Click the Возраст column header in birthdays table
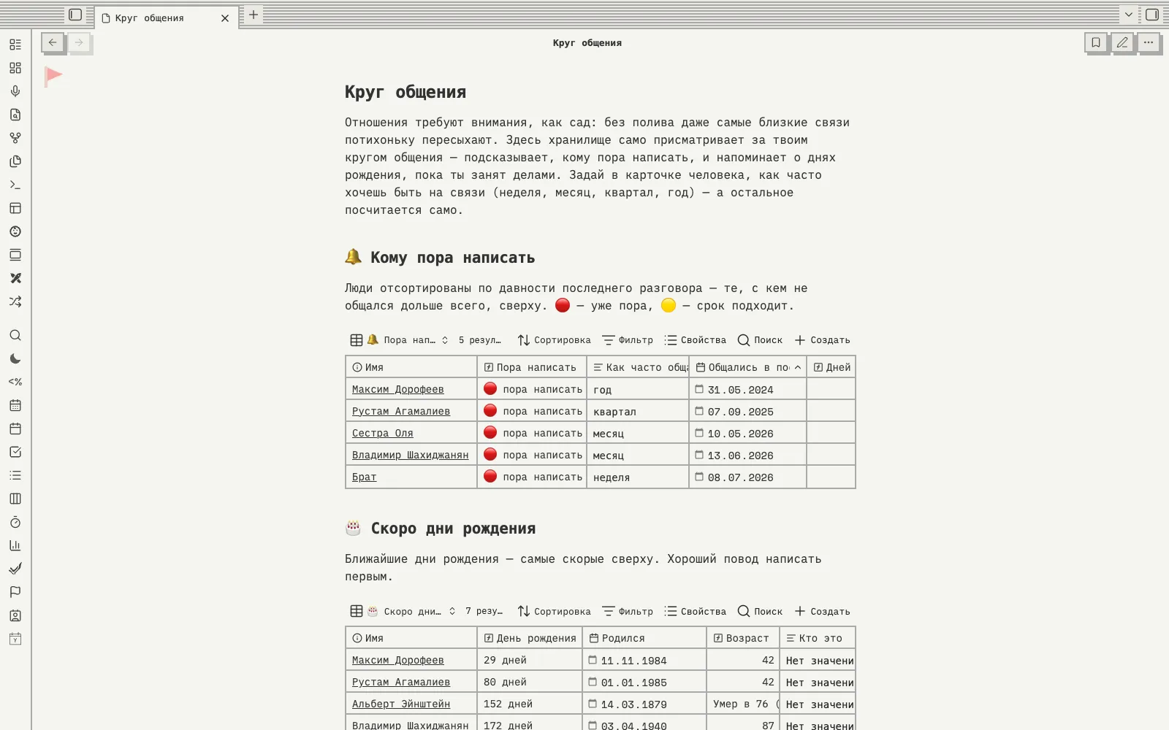The image size is (1169, 730). 742,638
